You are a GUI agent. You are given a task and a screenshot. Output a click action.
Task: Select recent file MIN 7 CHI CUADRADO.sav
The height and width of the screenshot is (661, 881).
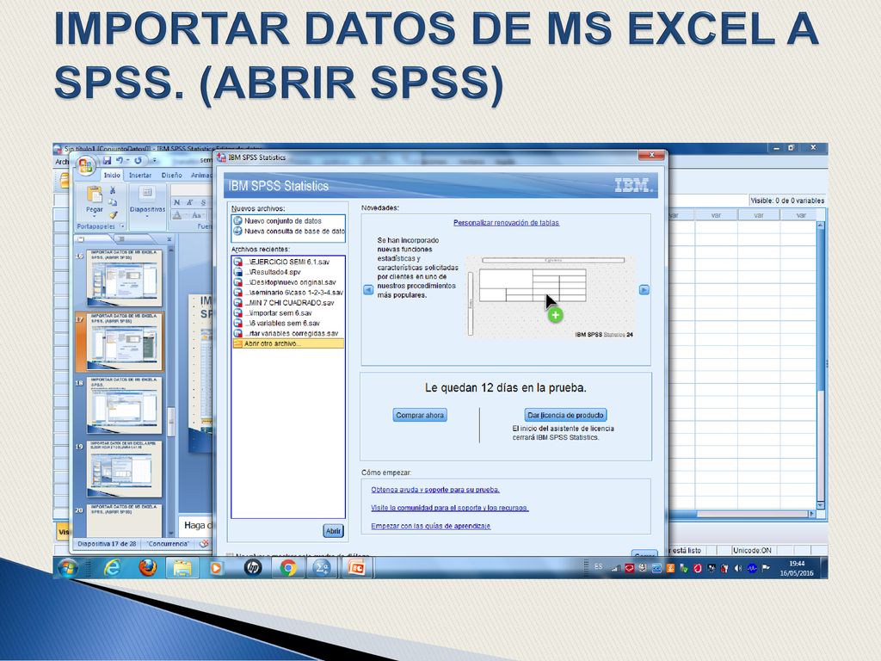tap(288, 302)
